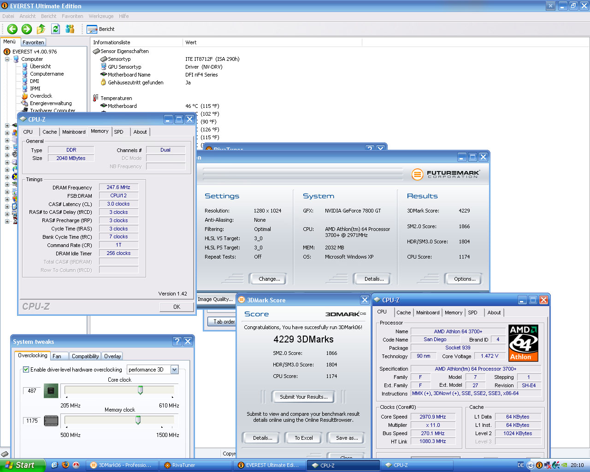Click the thermometer Temperaturen icon in EVEREST
The image size is (590, 472).
tap(96, 98)
